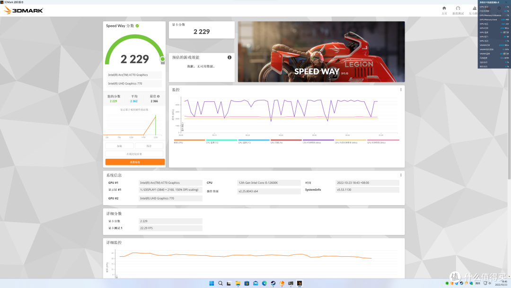Go to the 主页 home icon tab
Viewport: 511px width, 288px height.
444,10
